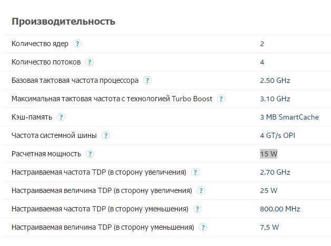
Task: Click help icon for Настраиваемая величина TDP увеличения
Action: pos(201,190)
